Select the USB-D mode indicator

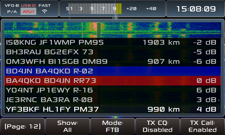click(x=28, y=5)
